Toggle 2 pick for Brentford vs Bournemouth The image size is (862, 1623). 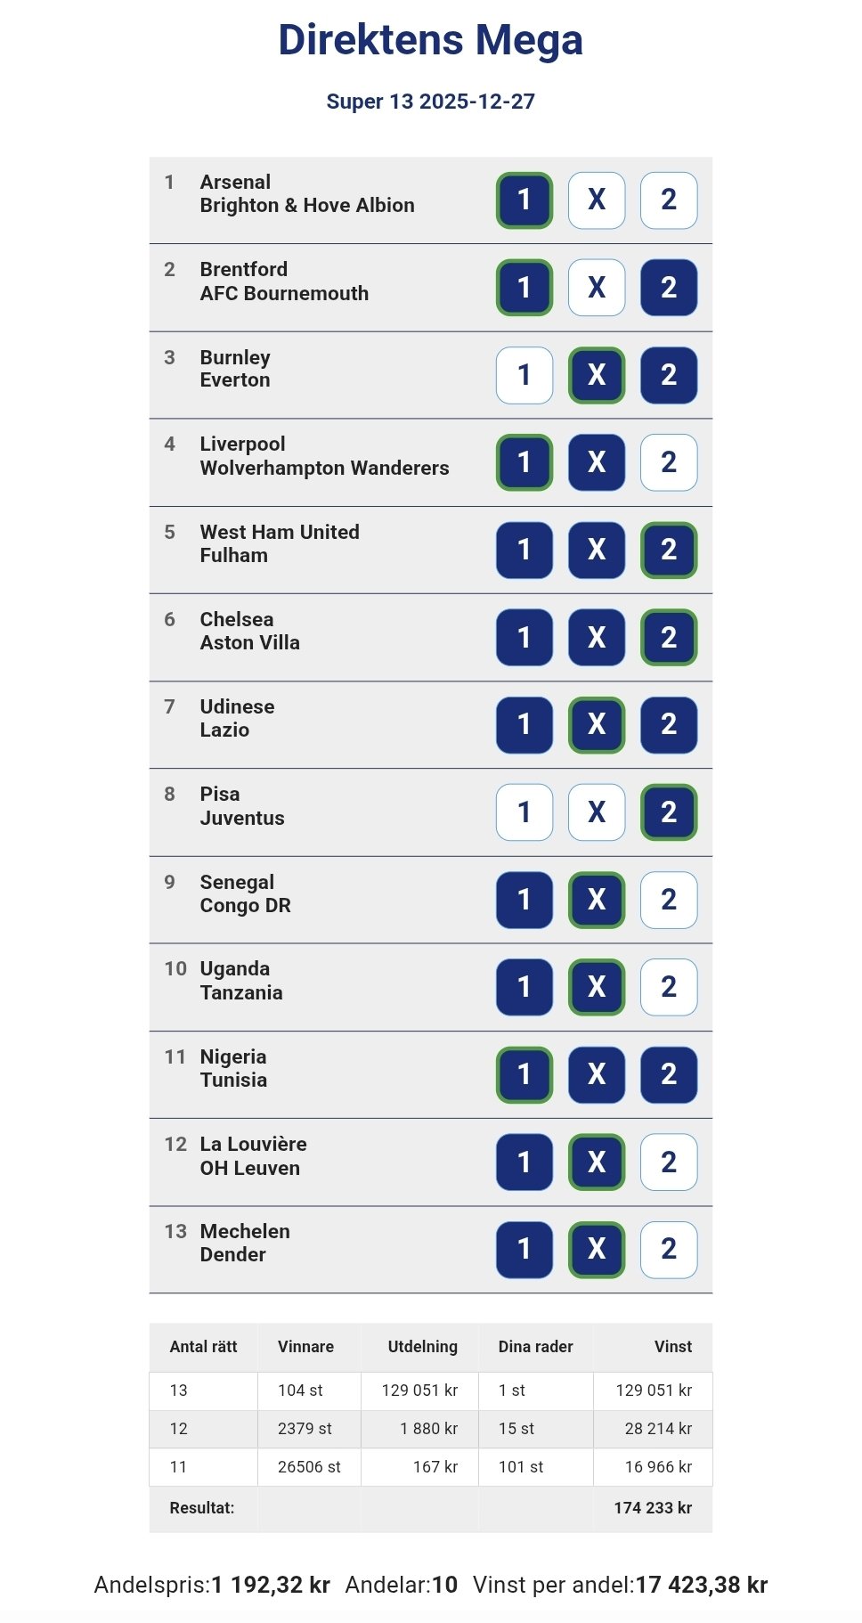[669, 287]
